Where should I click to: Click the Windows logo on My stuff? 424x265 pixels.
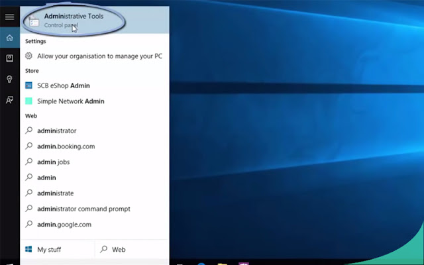click(x=28, y=249)
